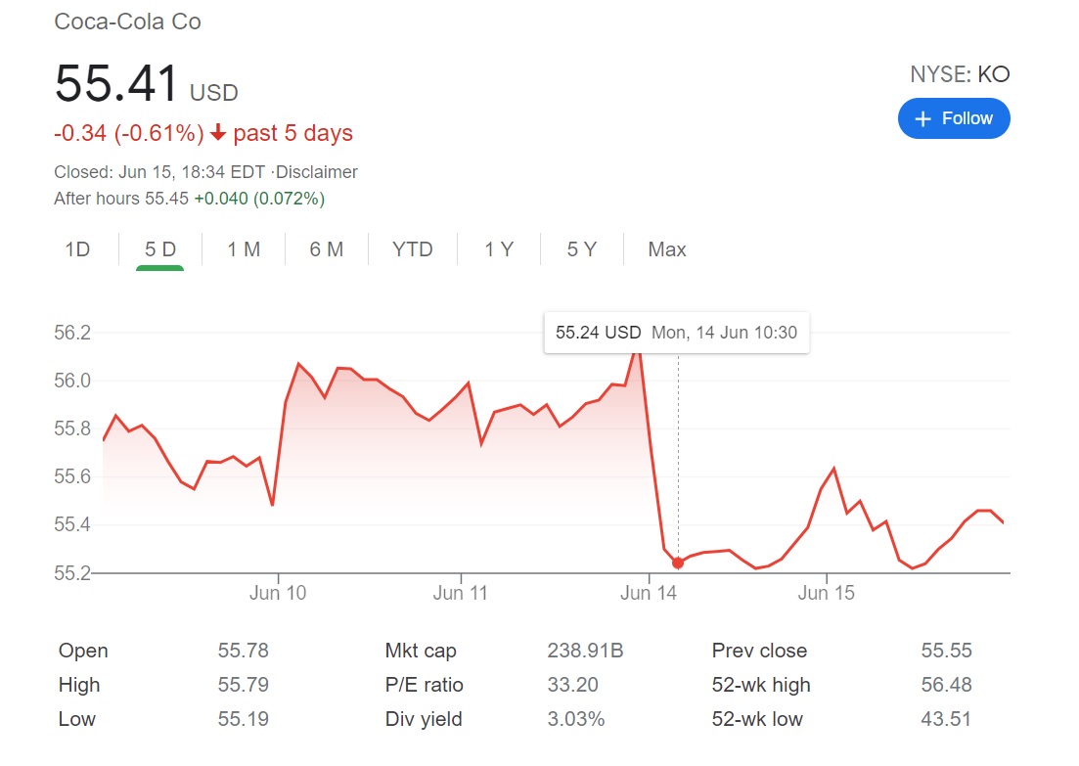Click the red data point on chart
The height and width of the screenshot is (766, 1079).
click(678, 563)
